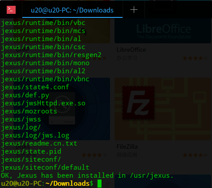Click the jexus/runtime/bin/mono output line
The image size is (212, 188).
click(x=45, y=63)
